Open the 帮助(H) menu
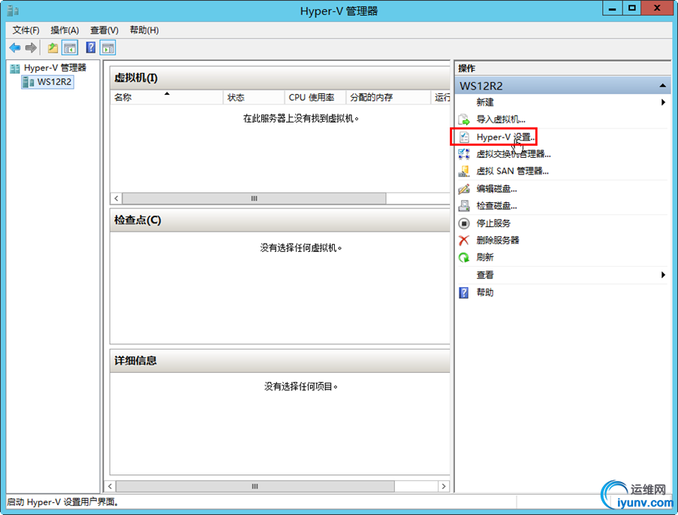The height and width of the screenshot is (515, 678). coord(144,30)
